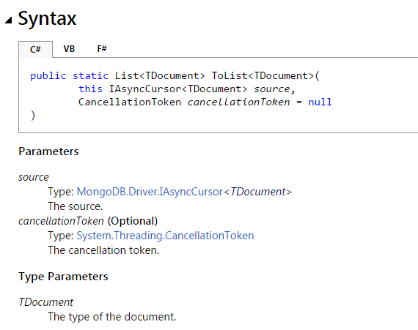Click the Syntax section heading
418x330 pixels.
47,18
